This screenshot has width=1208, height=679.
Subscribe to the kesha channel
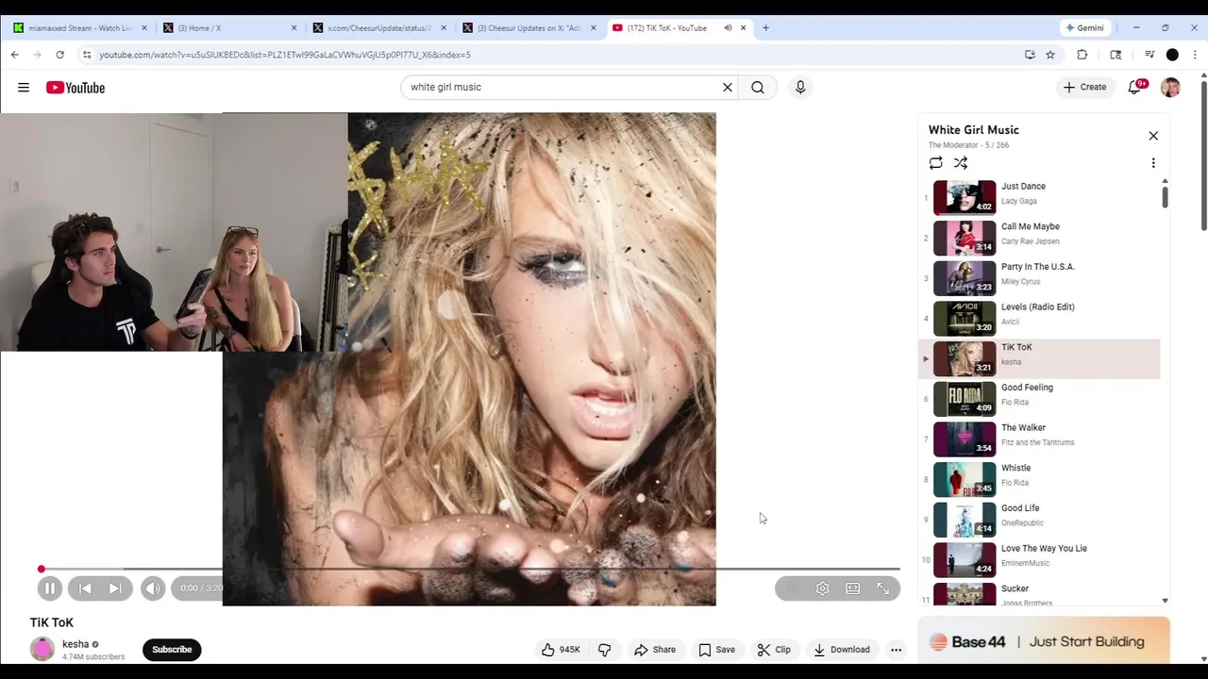pyautogui.click(x=172, y=650)
